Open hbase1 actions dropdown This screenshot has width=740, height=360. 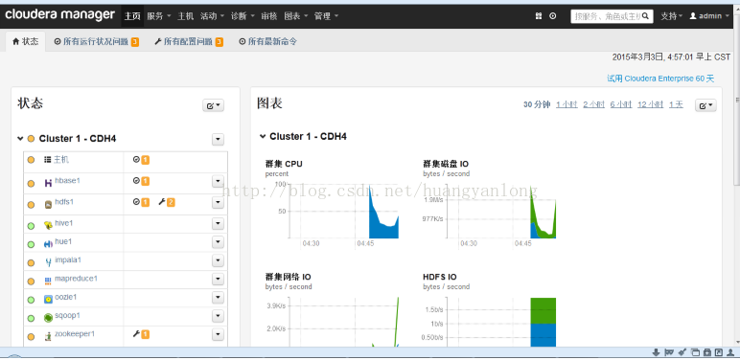(x=218, y=181)
